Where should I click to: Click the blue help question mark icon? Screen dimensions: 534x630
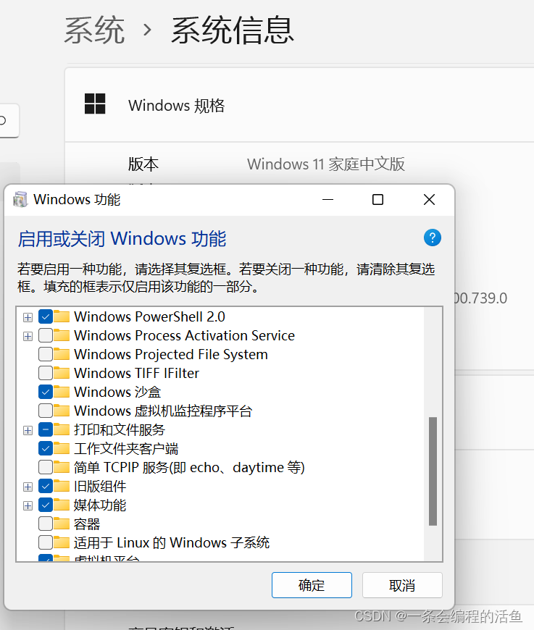coord(433,238)
